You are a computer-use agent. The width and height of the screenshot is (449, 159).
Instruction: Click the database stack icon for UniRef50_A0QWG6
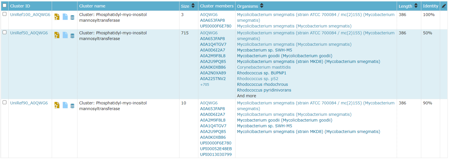coord(73,36)
